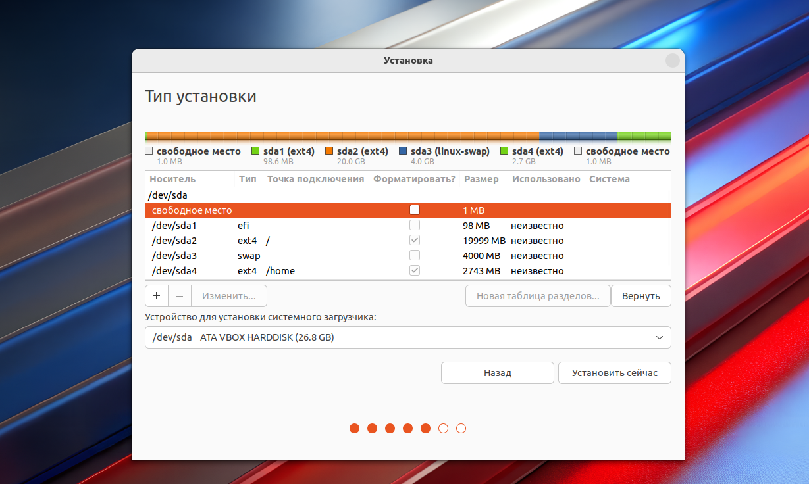809x484 pixels.
Task: Click the minimize icon in installer titlebar
Action: pos(672,61)
